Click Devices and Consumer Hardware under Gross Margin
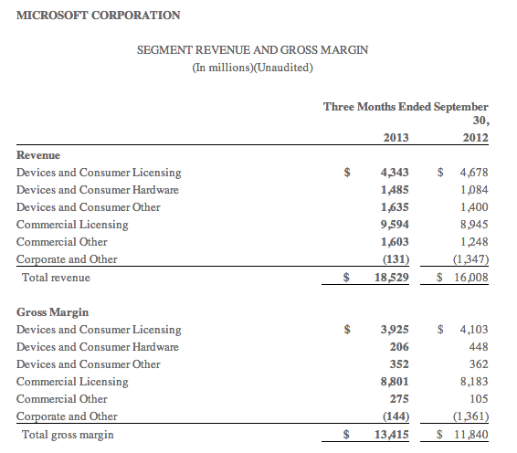Screen dimensions: 517x453 click(x=98, y=347)
